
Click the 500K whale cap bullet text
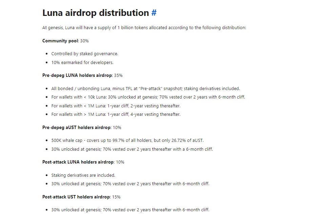[127, 140]
